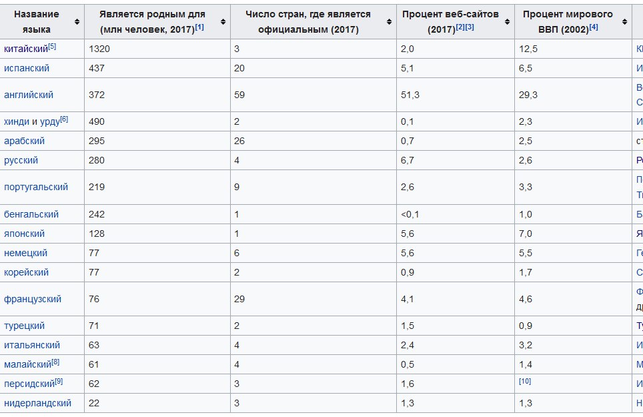Open footnote 1 in native speakers header

(199, 27)
